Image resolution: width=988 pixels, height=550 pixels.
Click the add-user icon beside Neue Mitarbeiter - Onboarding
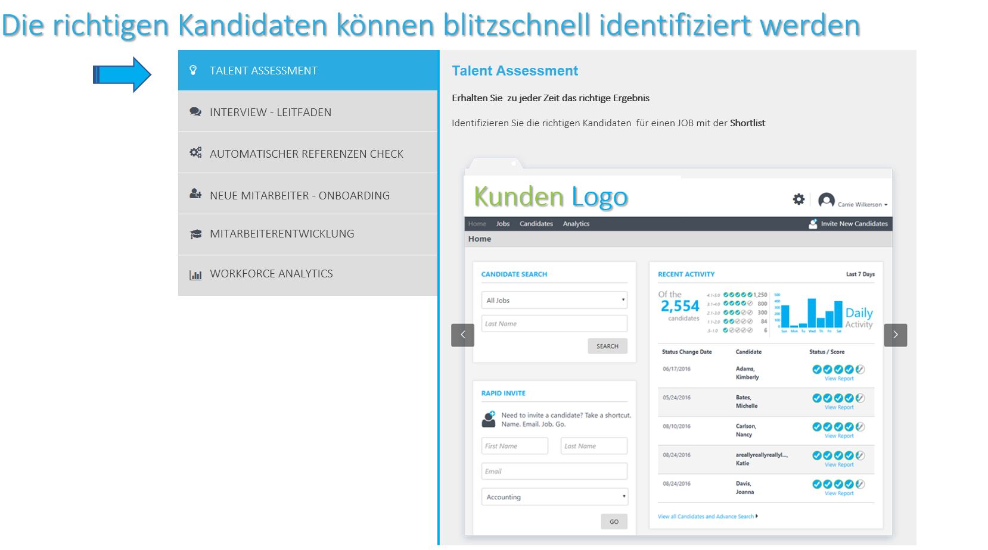click(x=195, y=193)
